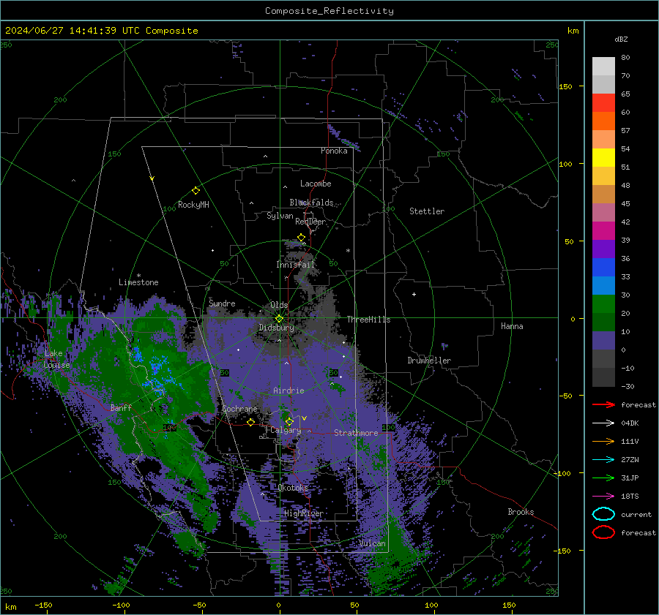659x615 pixels.
Task: Click the light grey 70-80 dBZ swatch
Action: (603, 67)
